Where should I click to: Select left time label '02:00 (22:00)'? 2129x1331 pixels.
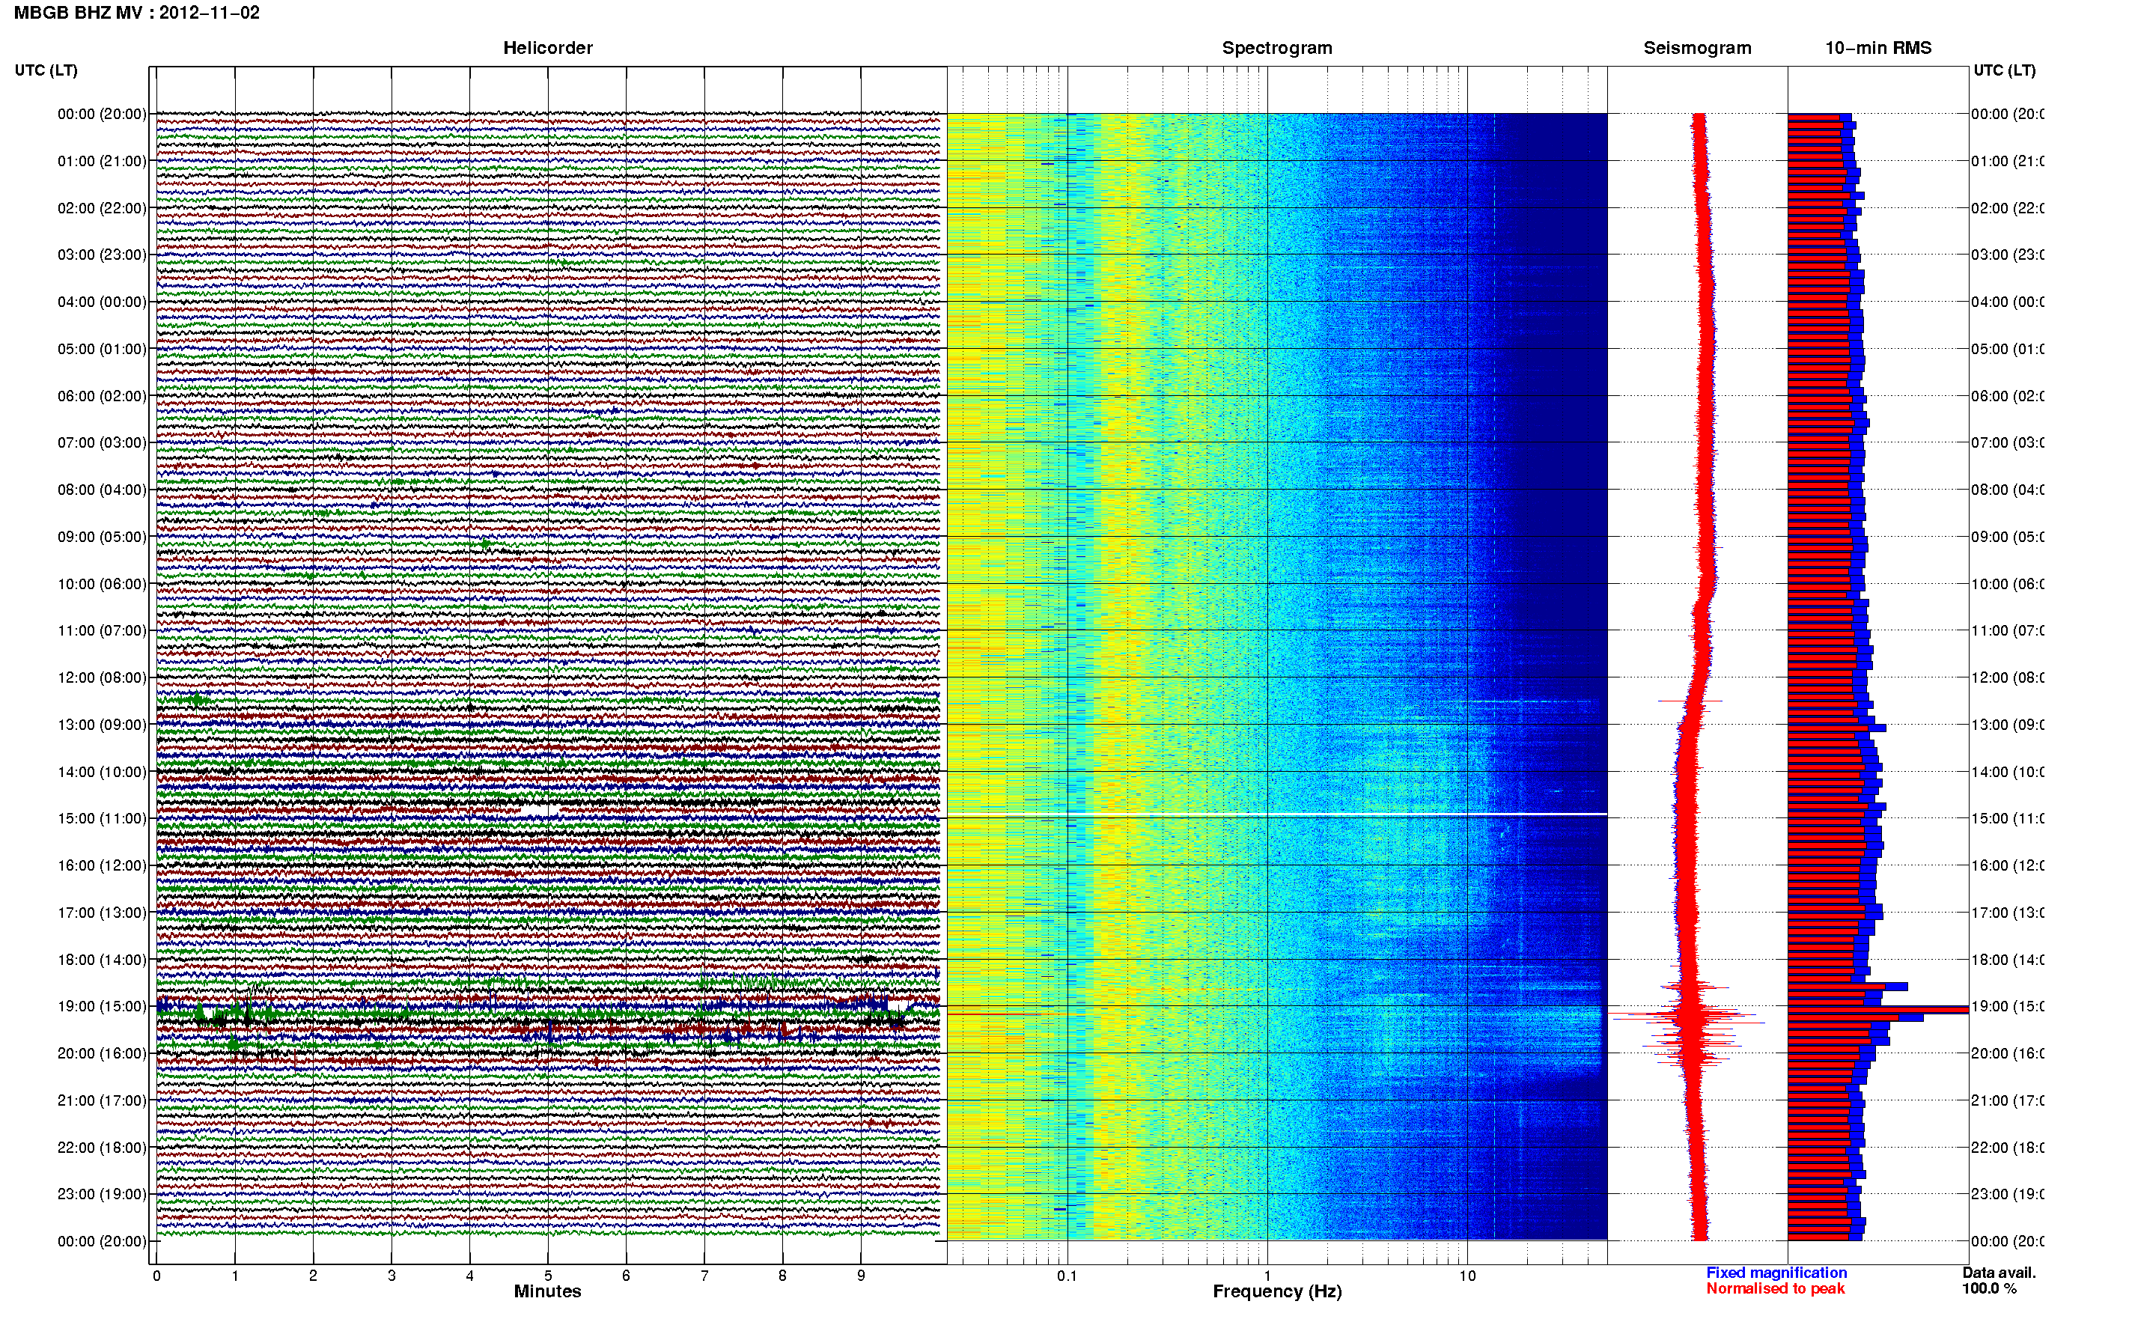click(x=102, y=208)
